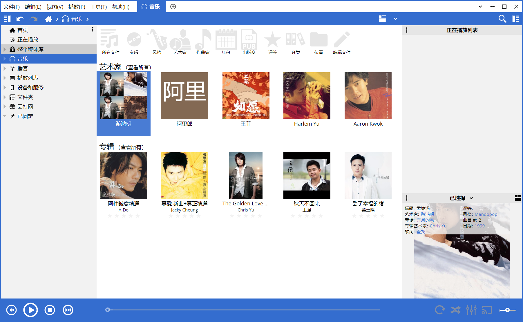Open the 文件(F) menu

pos(12,7)
